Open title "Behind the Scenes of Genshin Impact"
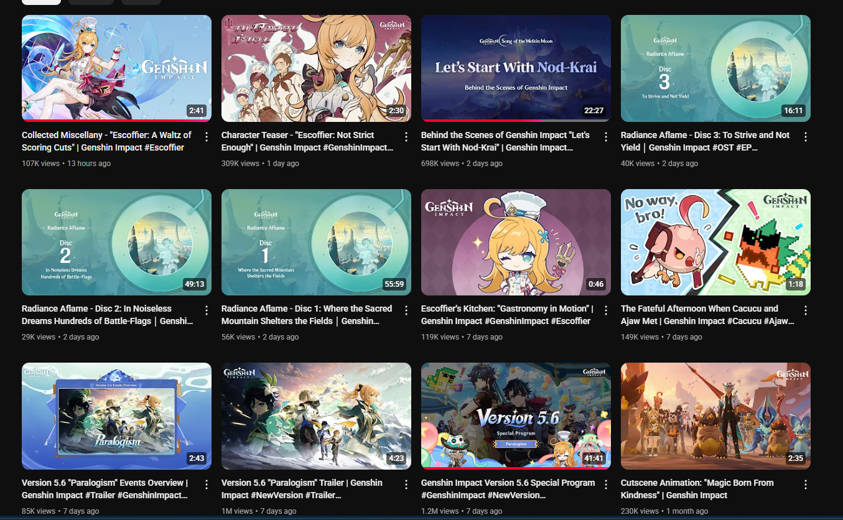Viewport: 843px width, 520px height. coord(505,141)
